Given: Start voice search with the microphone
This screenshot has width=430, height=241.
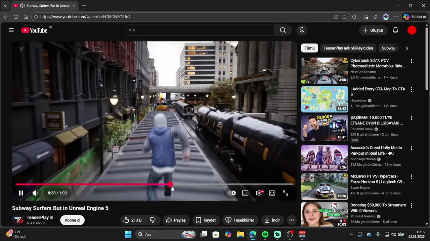Looking at the screenshot, I should point(302,30).
